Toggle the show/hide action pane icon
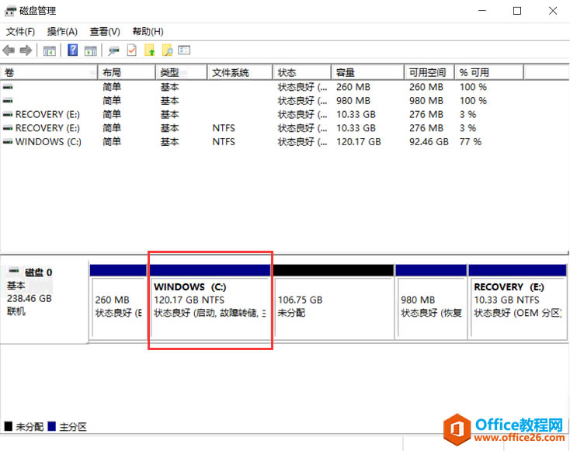Viewport: 570px width, 451px height. [x=91, y=50]
